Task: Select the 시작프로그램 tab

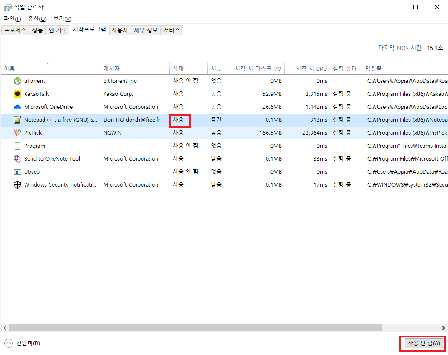Action: pos(89,30)
